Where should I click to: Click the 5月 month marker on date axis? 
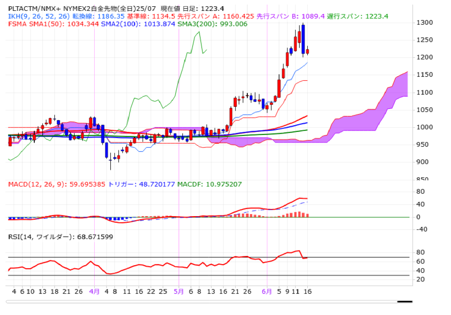179,292
